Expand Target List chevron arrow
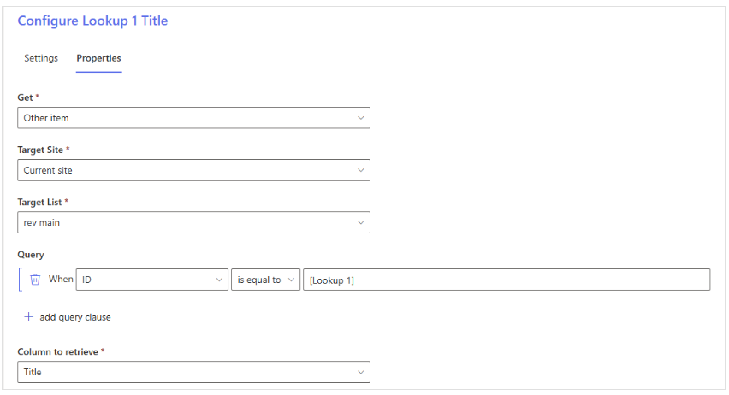 pos(360,222)
